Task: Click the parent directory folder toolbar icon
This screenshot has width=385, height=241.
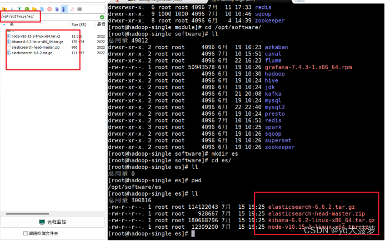Action: coord(4,9)
